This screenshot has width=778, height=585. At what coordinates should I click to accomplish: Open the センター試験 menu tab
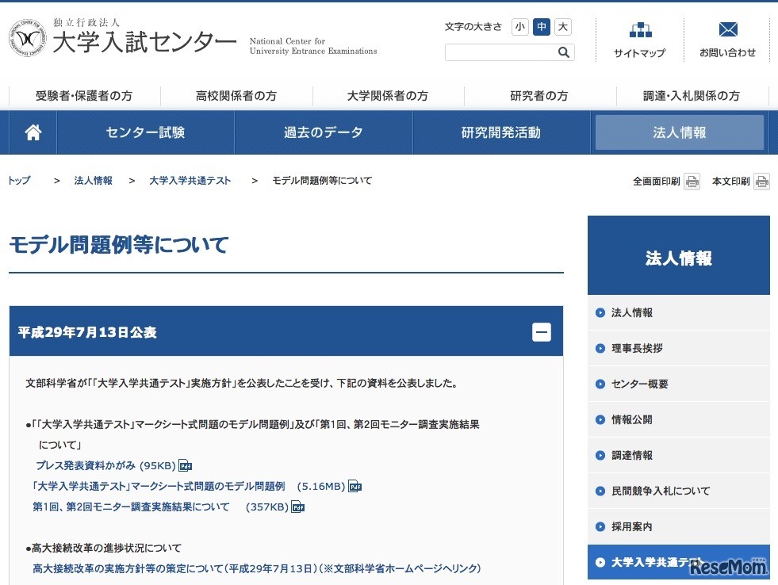click(145, 132)
